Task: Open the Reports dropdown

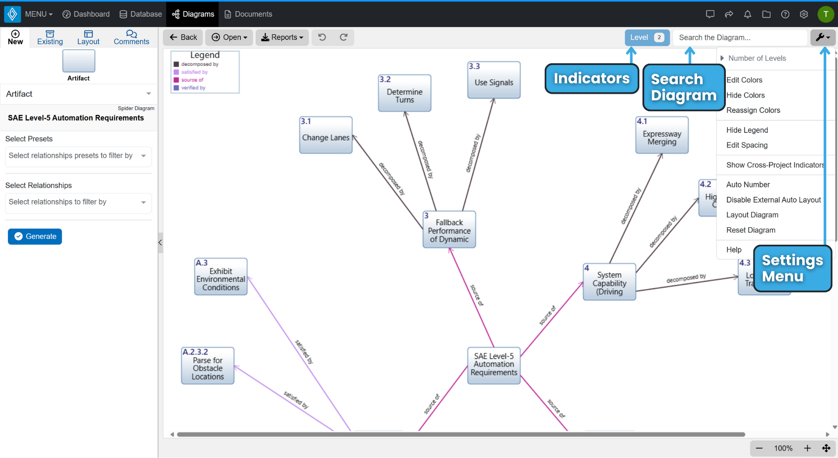Action: [282, 38]
